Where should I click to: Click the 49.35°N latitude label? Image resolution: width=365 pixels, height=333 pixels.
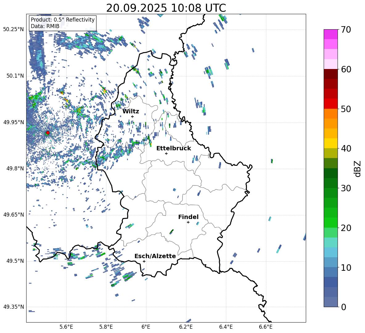pos(14,307)
